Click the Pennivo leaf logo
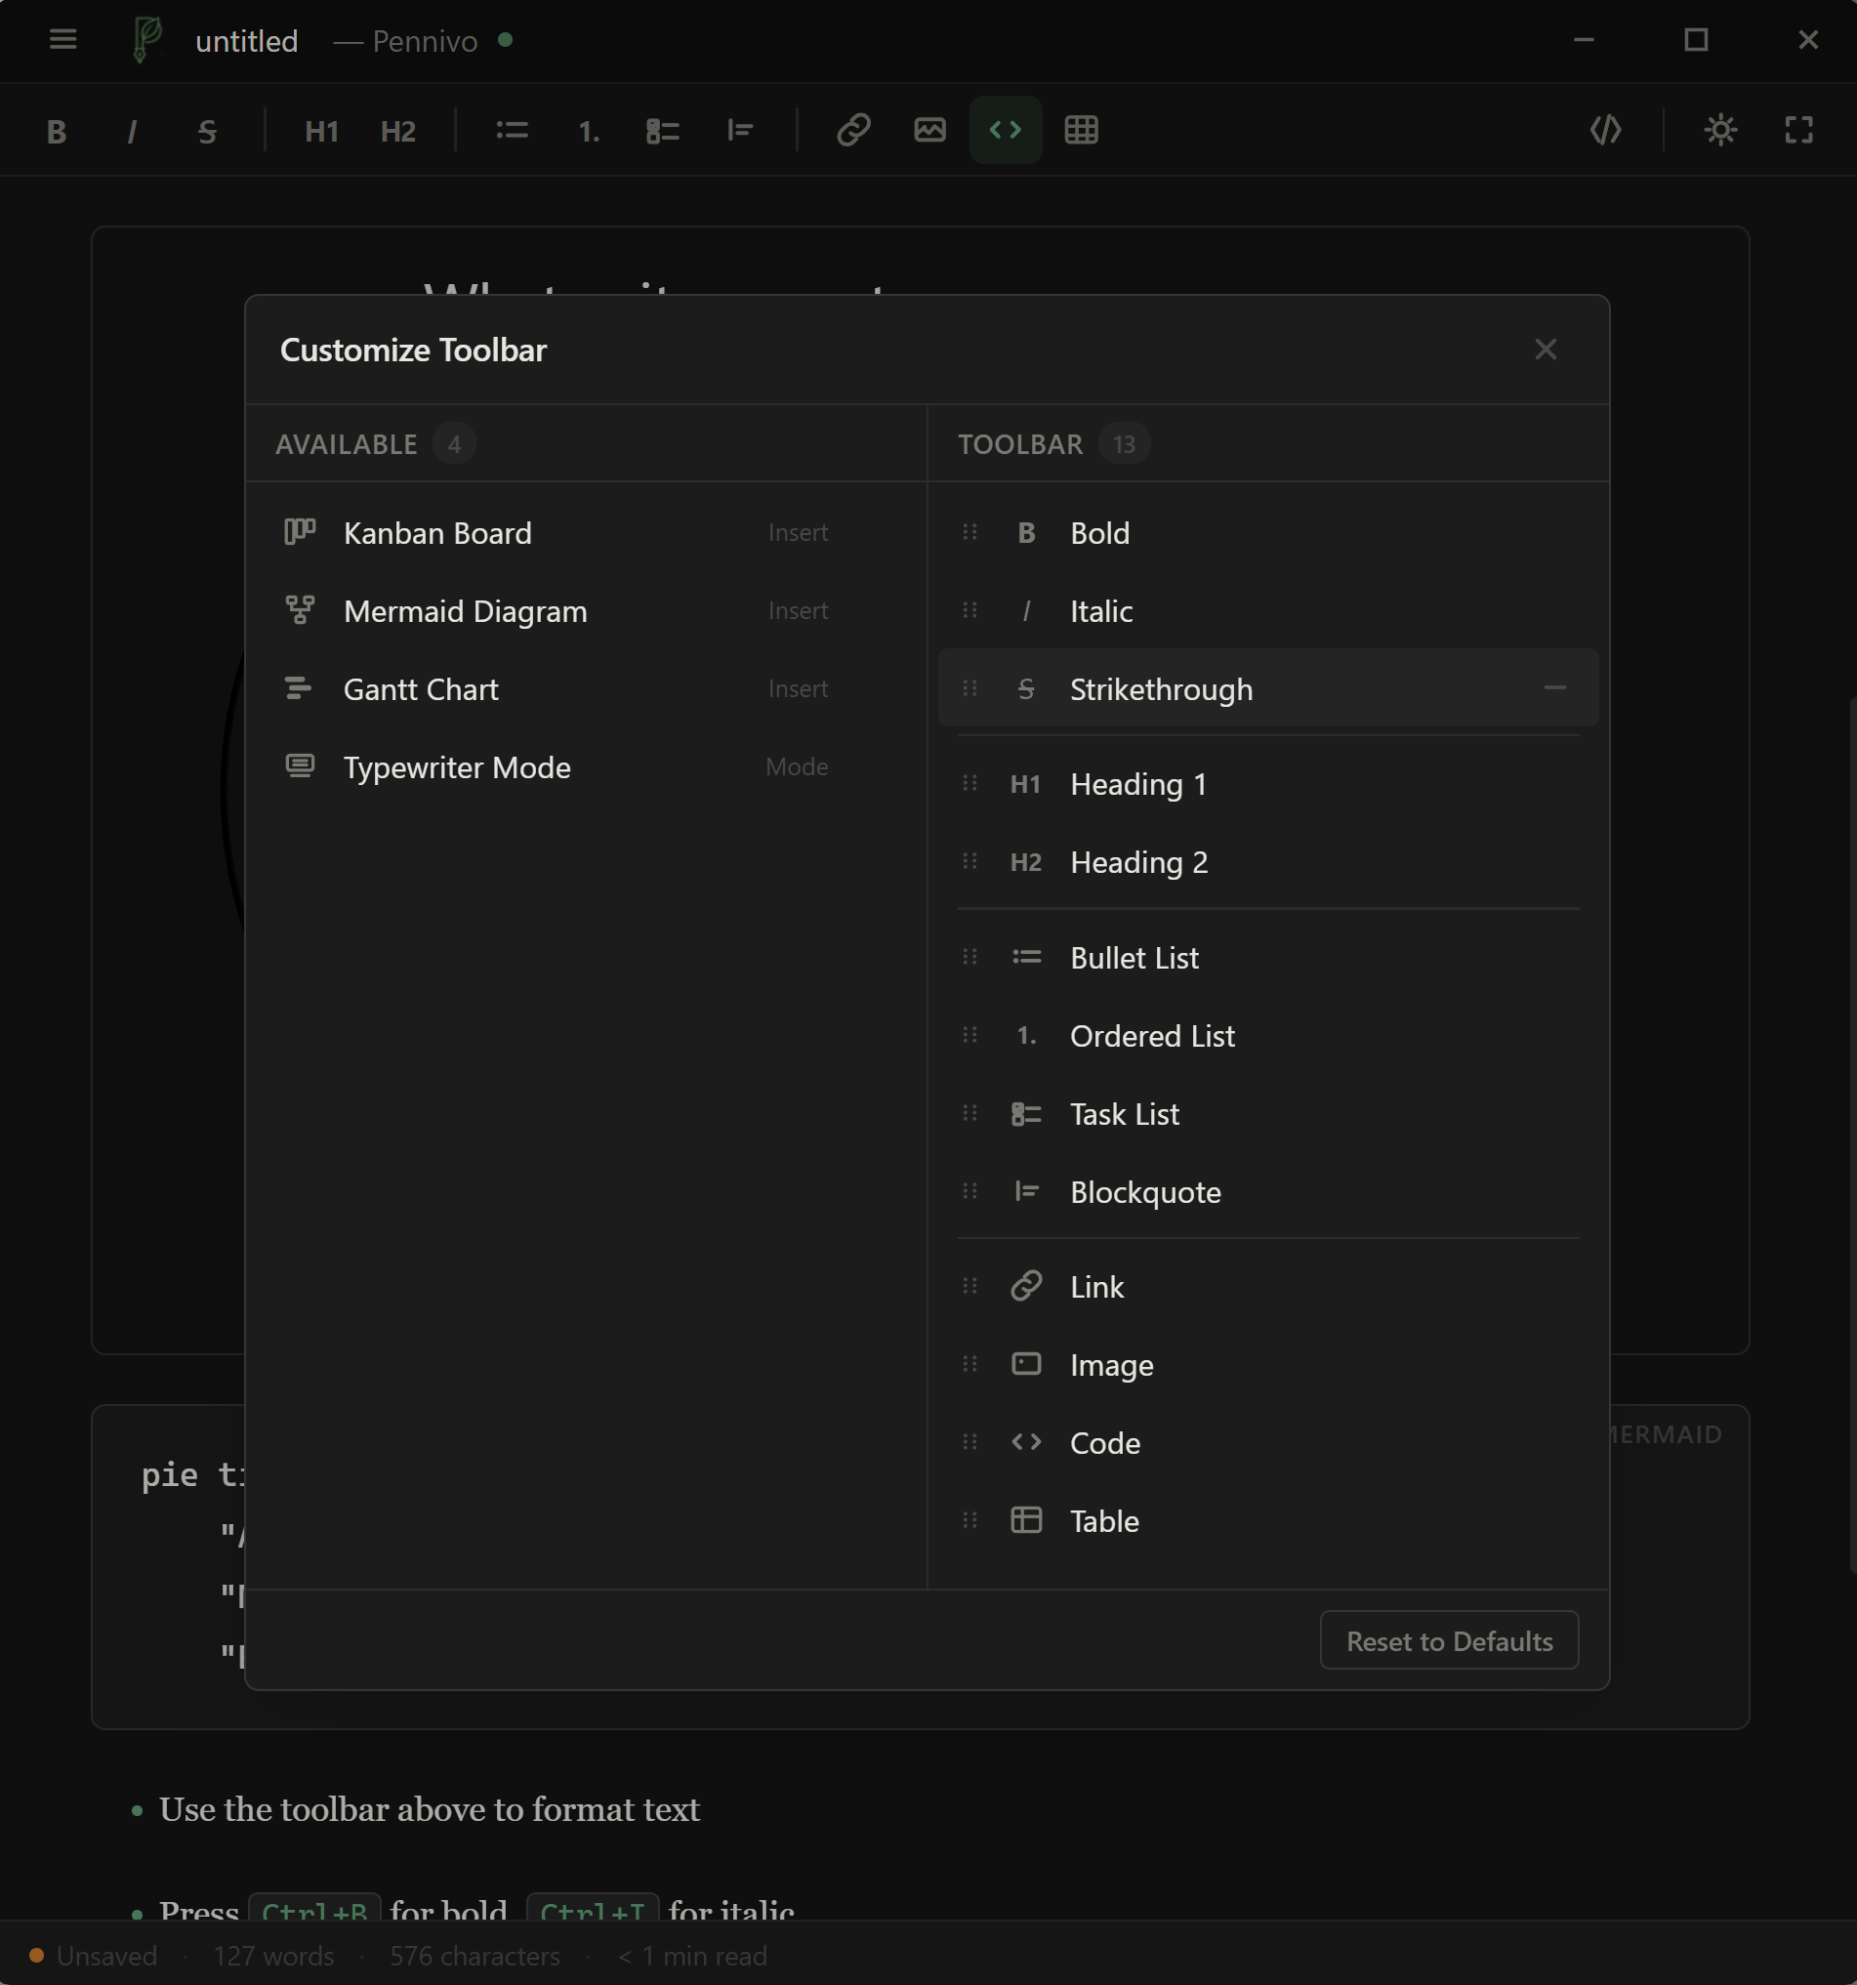 [x=144, y=40]
